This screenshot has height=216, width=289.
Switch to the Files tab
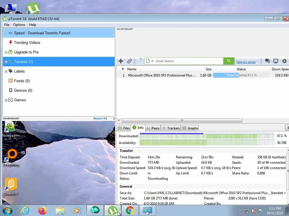pyautogui.click(x=124, y=128)
